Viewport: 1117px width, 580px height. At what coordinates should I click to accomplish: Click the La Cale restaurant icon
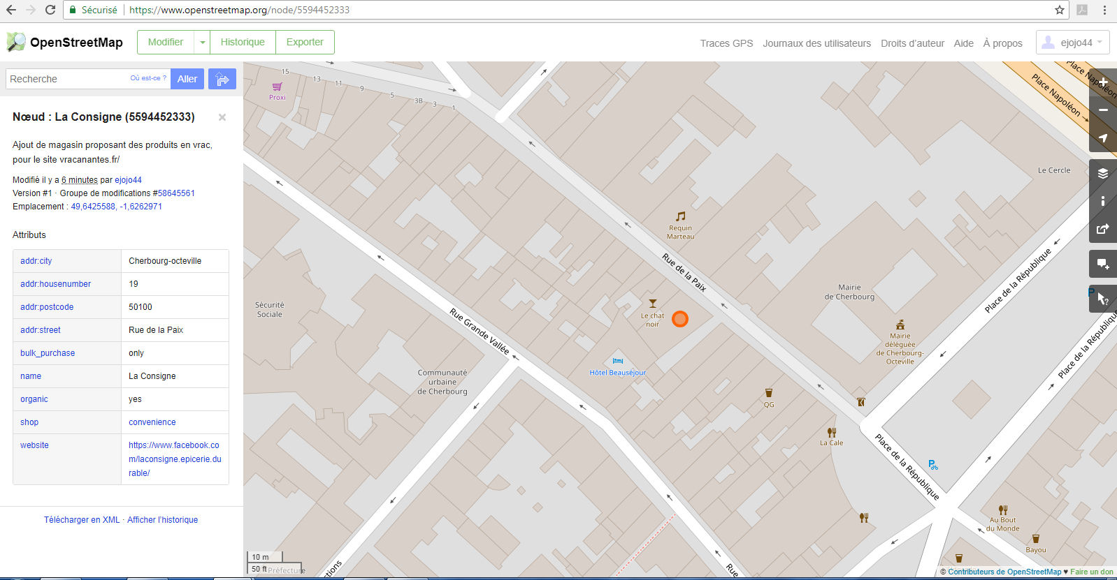(x=831, y=433)
